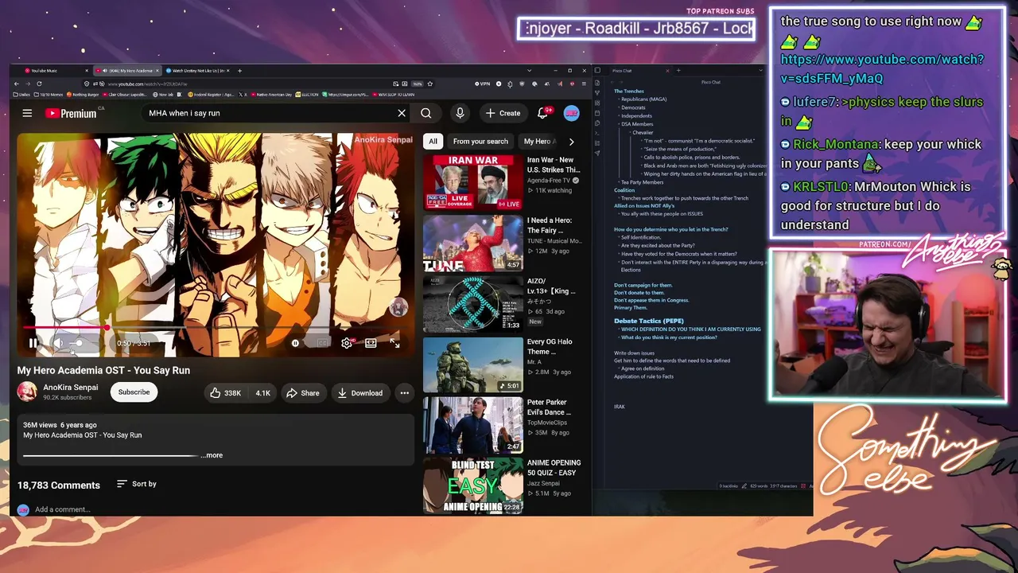
Task: Dislike the video showing 4.1K
Action: pyautogui.click(x=262, y=392)
